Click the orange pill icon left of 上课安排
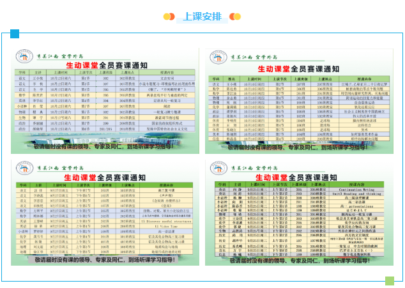The height and width of the screenshot is (288, 405). tap(169, 17)
